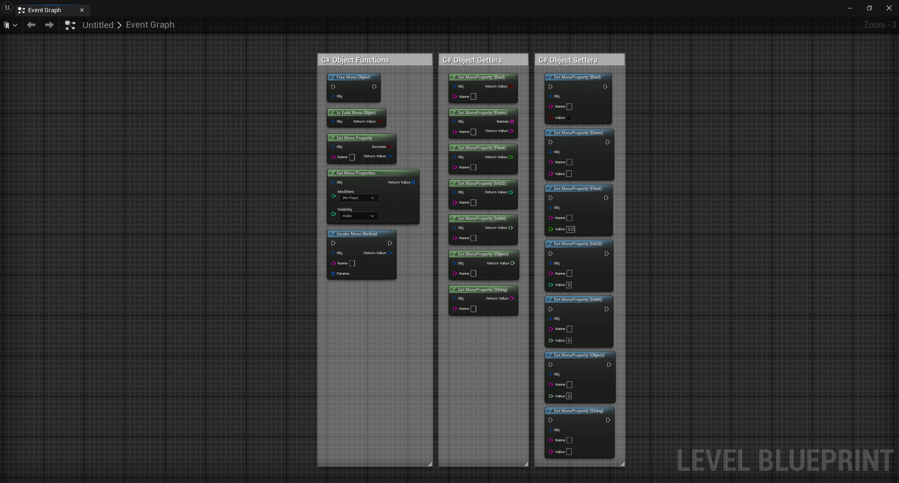Image resolution: width=899 pixels, height=483 pixels.
Task: Click Name input box on Set MonoProperty (Object)
Action: click(569, 385)
